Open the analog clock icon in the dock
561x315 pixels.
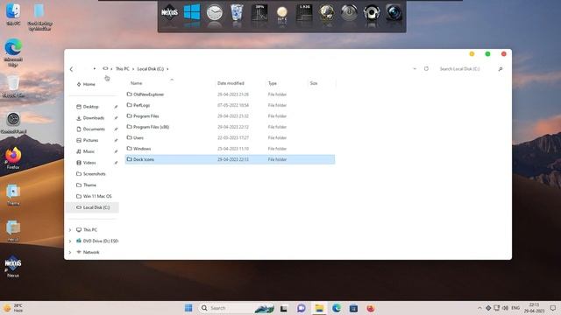click(214, 13)
